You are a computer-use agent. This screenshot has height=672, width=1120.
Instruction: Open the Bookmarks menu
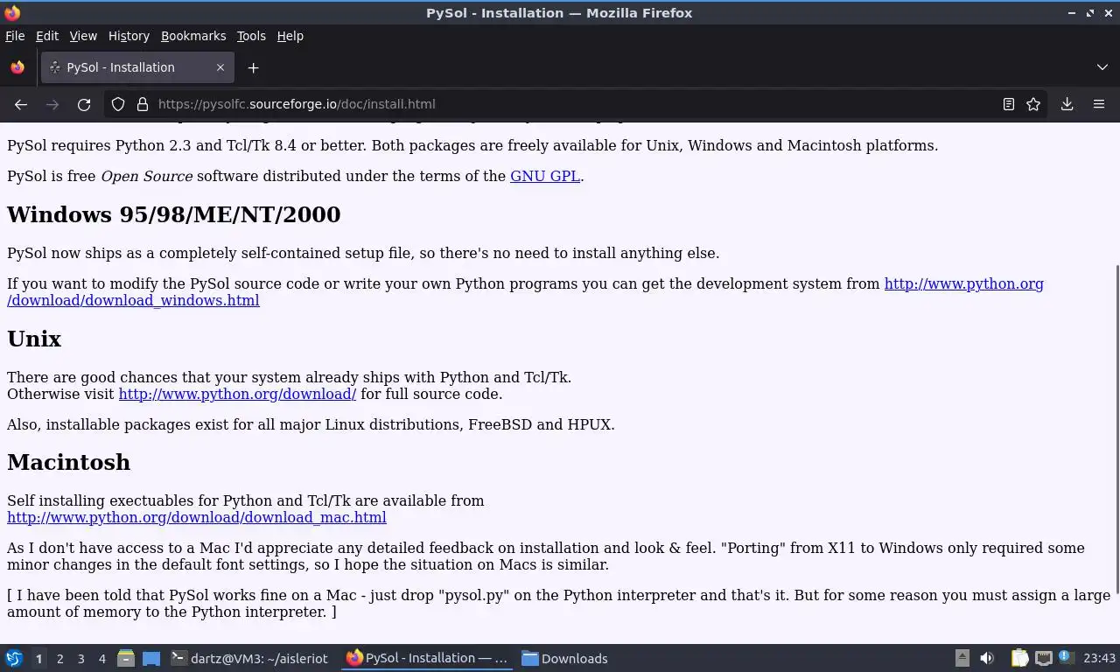[x=193, y=36]
